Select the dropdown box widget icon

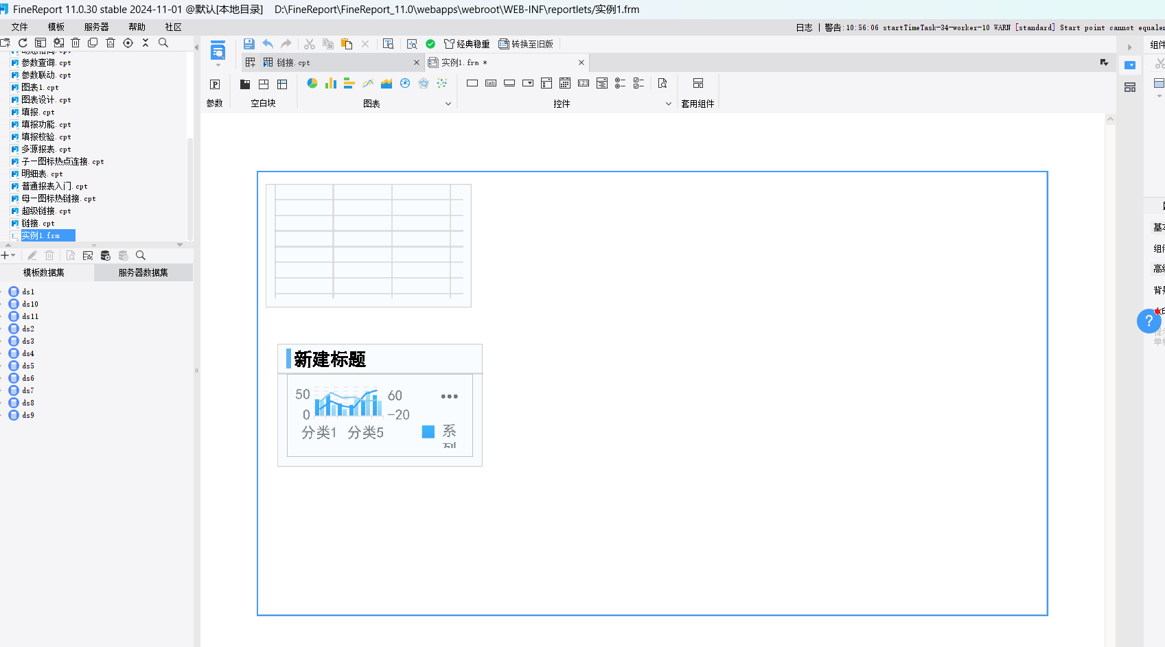click(x=528, y=83)
